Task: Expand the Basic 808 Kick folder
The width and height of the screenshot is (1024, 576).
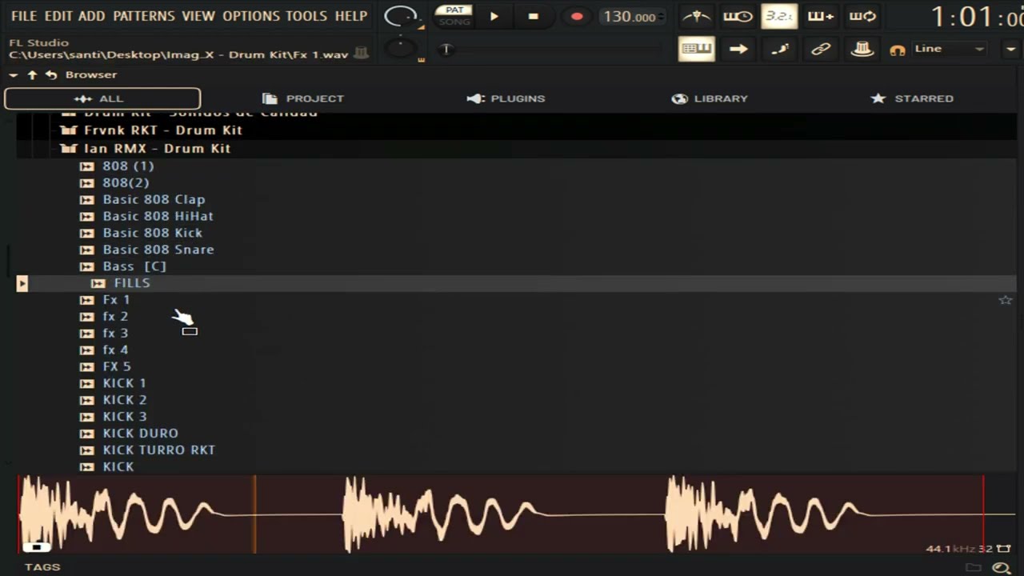Action: coord(141,234)
